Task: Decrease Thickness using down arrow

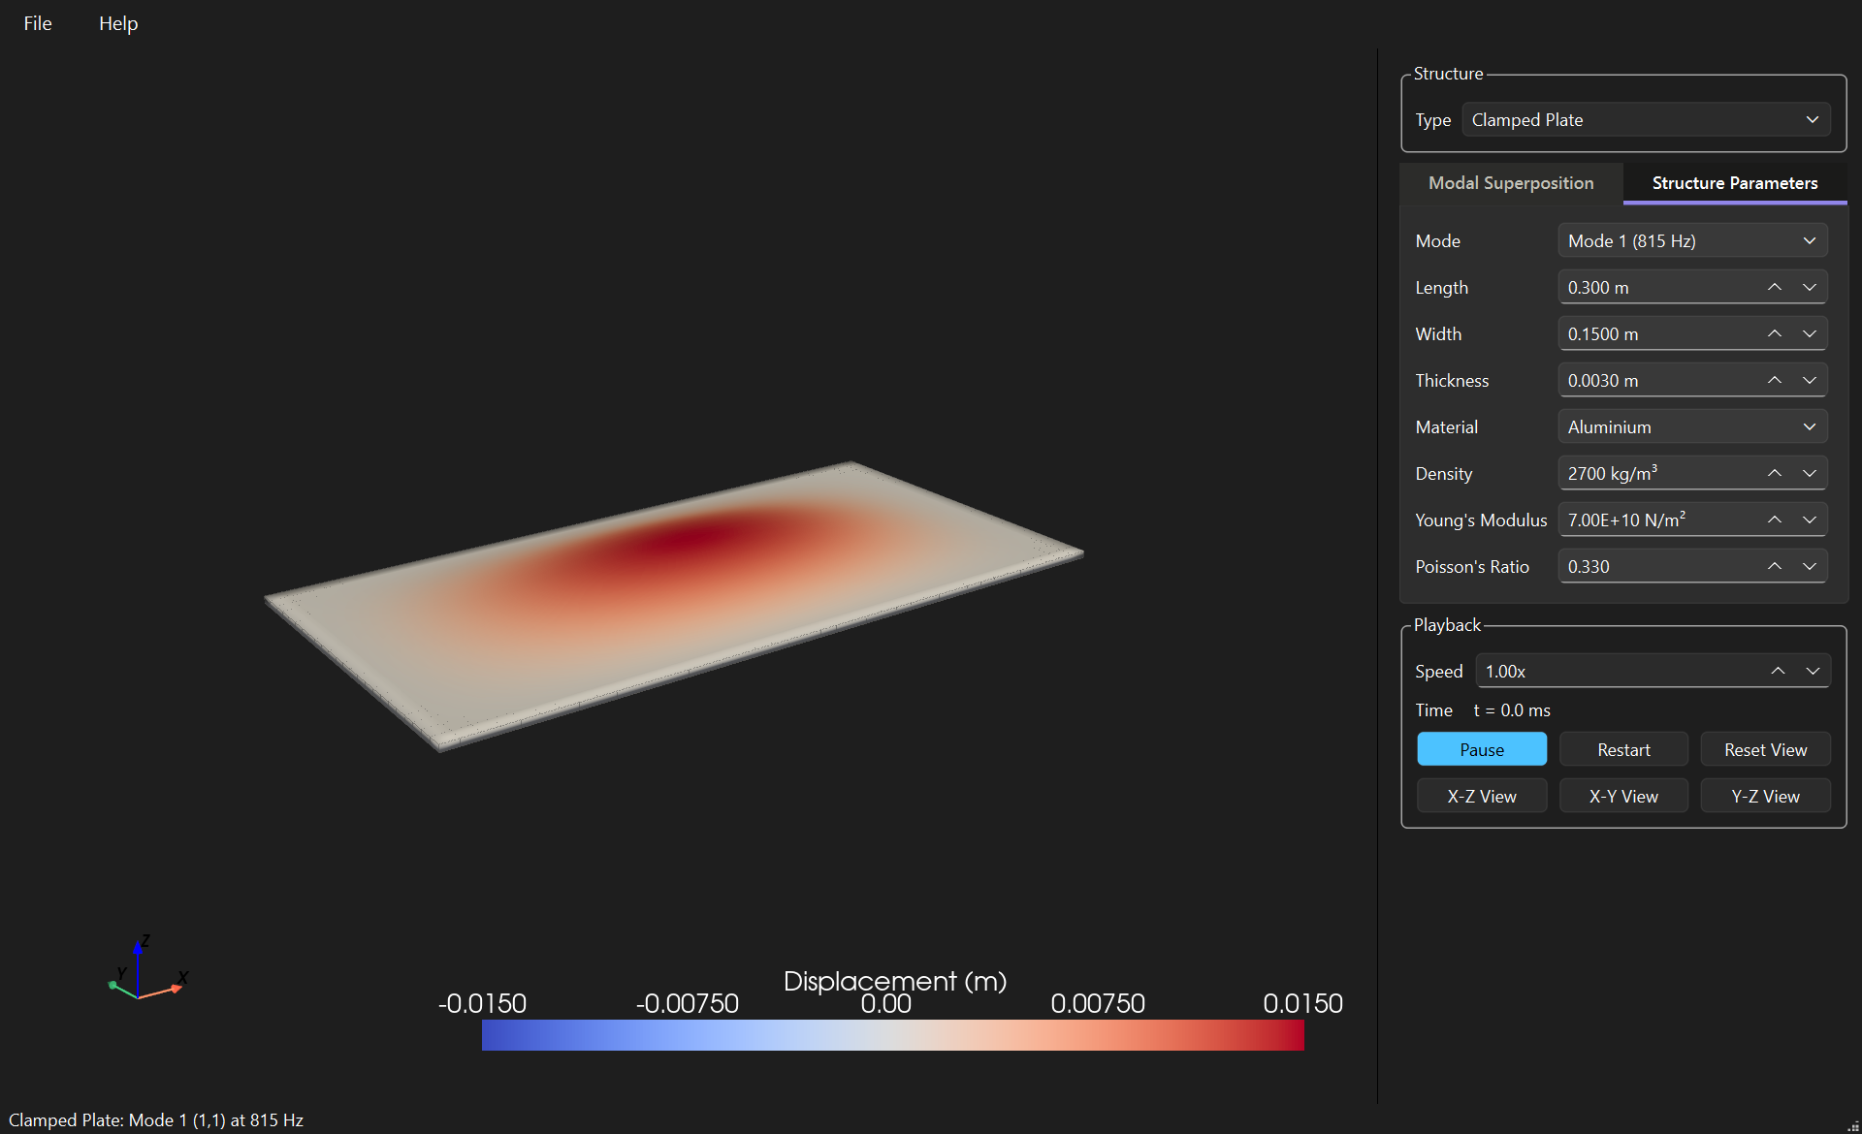Action: (1810, 381)
